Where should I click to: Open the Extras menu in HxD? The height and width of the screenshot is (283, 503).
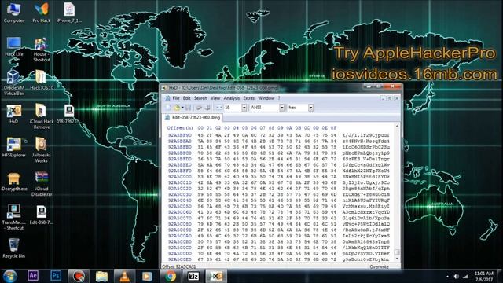pos(248,98)
